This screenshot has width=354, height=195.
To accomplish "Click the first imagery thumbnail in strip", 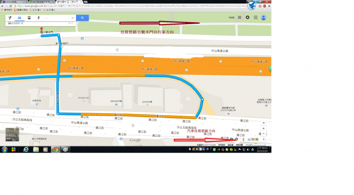I will click(249, 139).
